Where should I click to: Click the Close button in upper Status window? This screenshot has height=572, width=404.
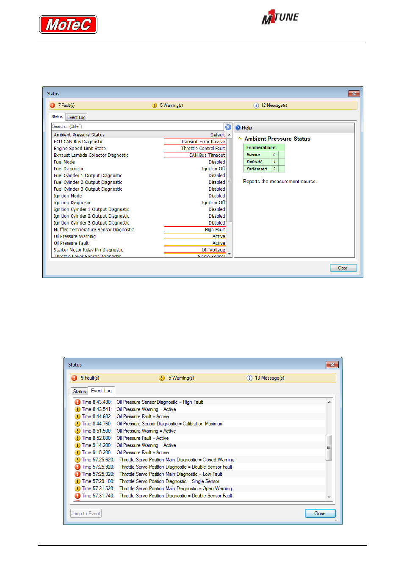pos(343,268)
